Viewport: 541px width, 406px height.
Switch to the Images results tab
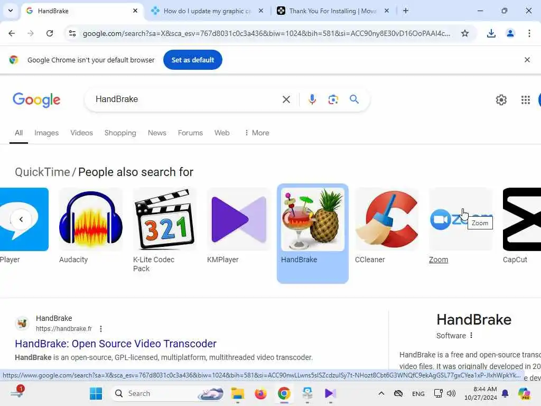(x=46, y=133)
